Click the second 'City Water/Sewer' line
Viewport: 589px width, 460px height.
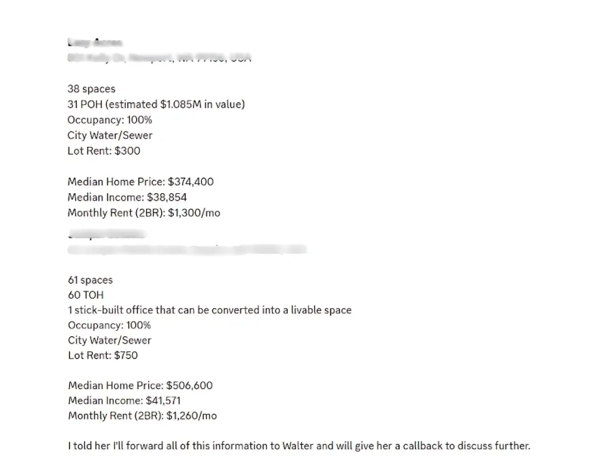(110, 340)
